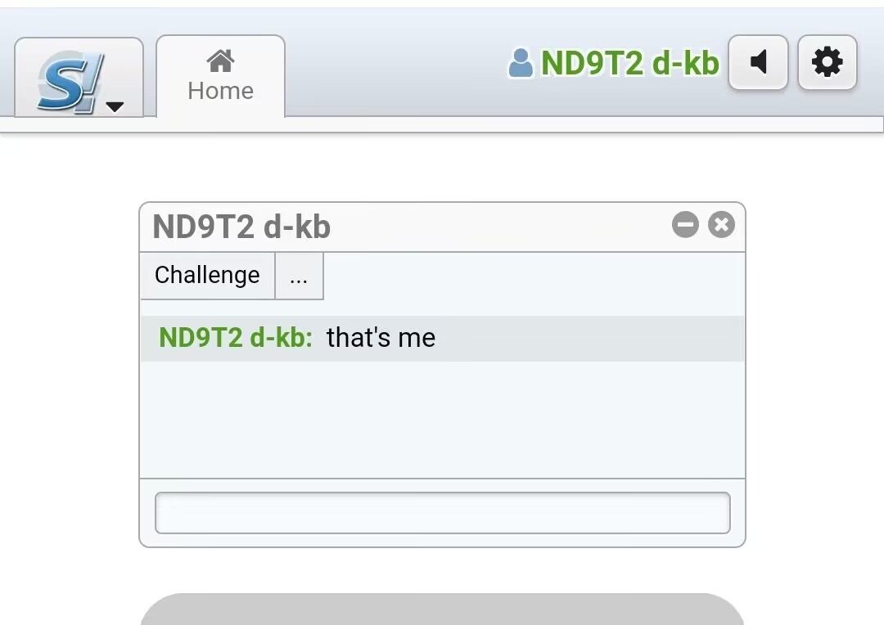884x625 pixels.
Task: Mute sound with the speaker button
Action: [758, 62]
